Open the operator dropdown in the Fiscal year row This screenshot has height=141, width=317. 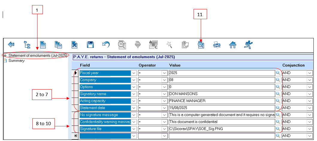164,73
